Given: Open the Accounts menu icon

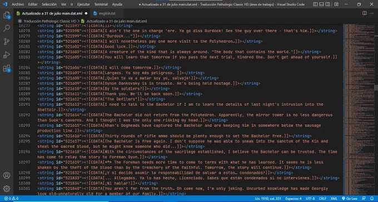Looking at the screenshot, I should tap(7, 175).
